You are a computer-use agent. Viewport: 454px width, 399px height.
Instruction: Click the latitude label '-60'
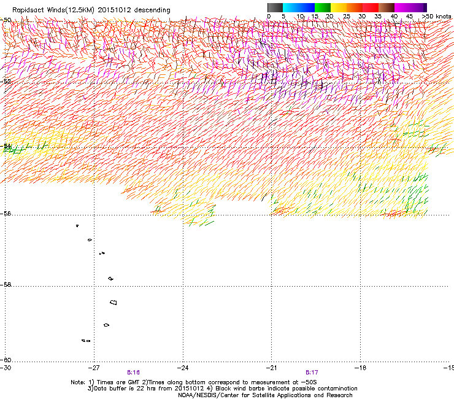pos(6,360)
